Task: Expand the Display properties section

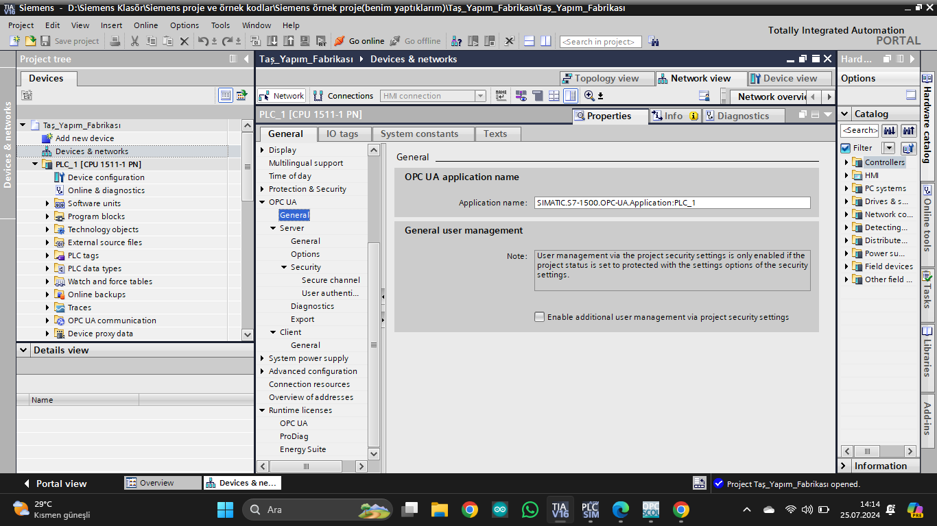Action: [262, 150]
